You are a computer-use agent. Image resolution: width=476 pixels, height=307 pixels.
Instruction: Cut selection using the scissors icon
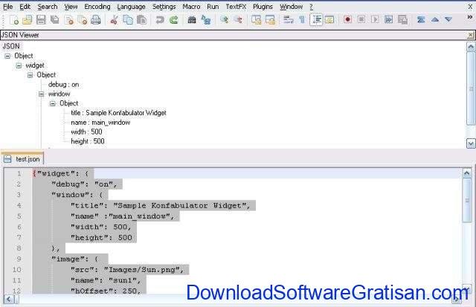pyautogui.click(x=114, y=20)
